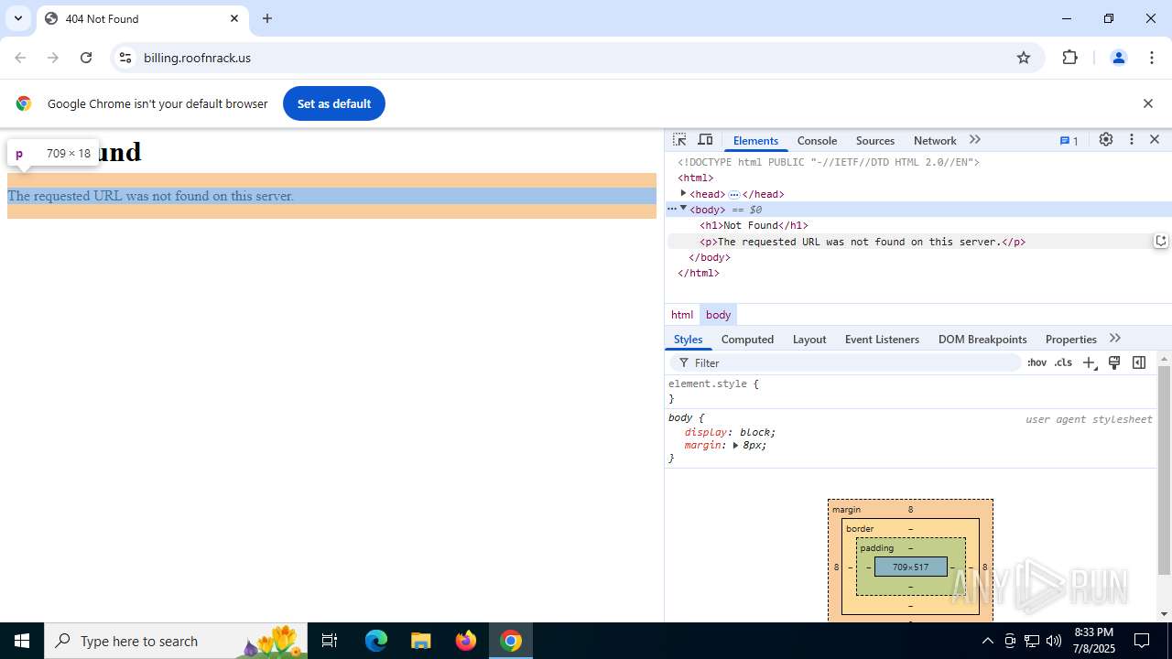
Task: Open the Layout pane tab
Action: (809, 340)
